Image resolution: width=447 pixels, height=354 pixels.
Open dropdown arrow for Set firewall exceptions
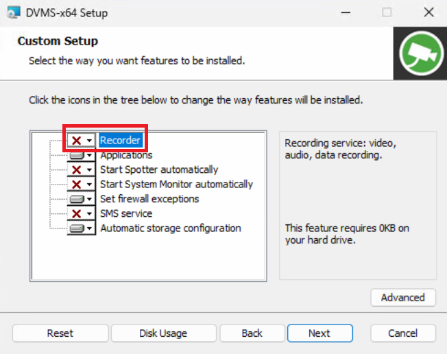pyautogui.click(x=89, y=199)
